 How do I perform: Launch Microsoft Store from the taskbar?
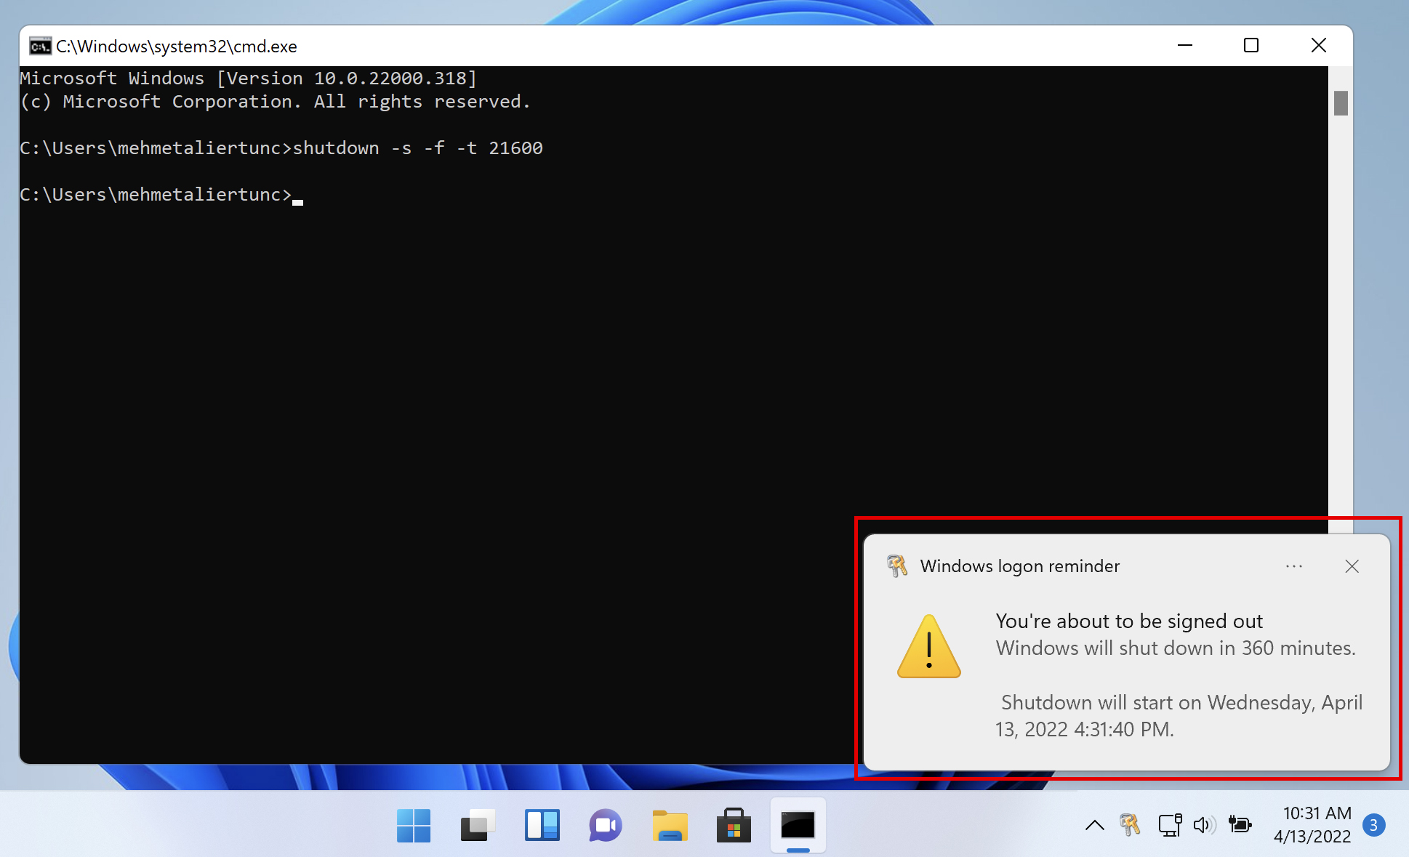point(734,825)
